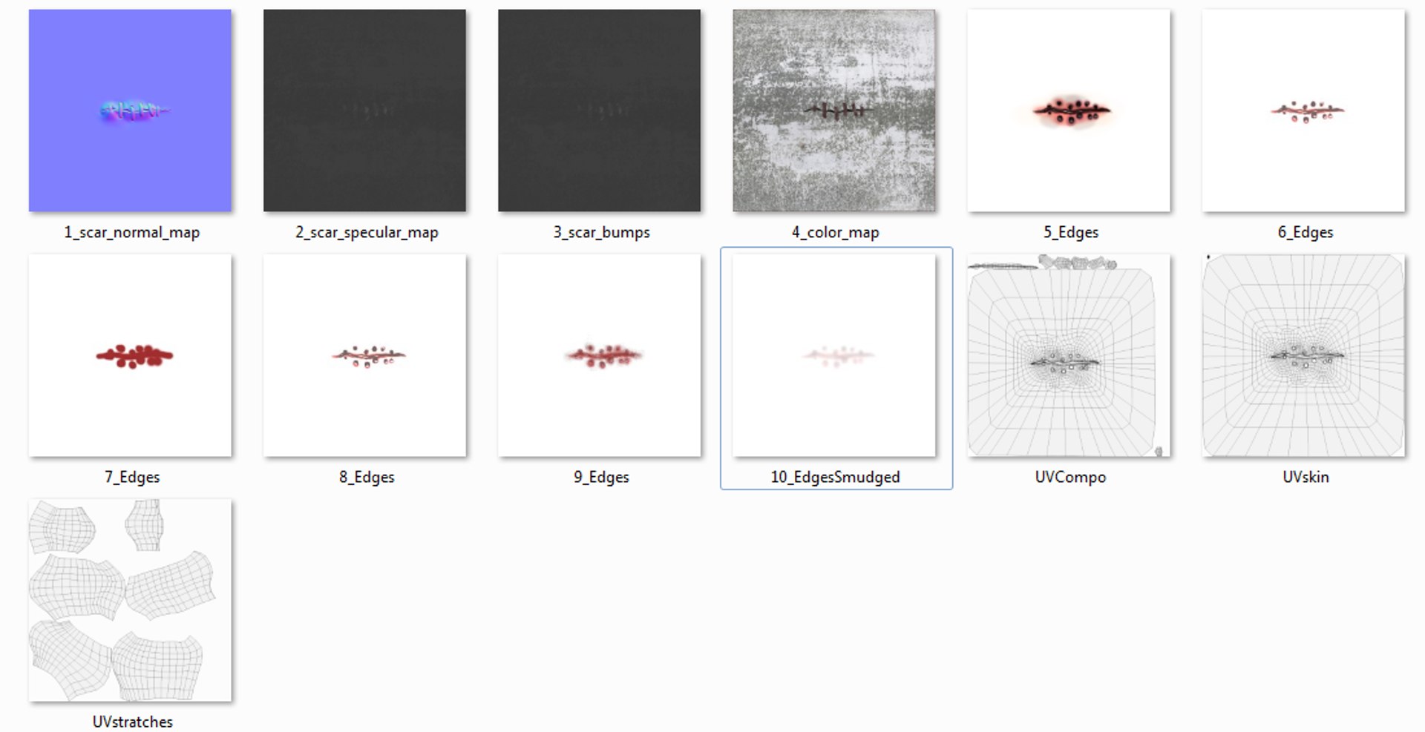Select the UVCompo wireframe thumbnail

[x=1069, y=355]
